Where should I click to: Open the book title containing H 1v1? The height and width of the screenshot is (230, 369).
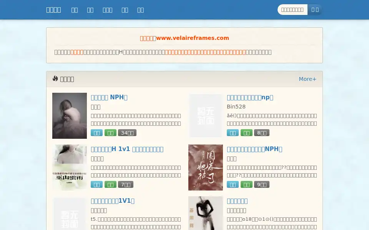(127, 149)
